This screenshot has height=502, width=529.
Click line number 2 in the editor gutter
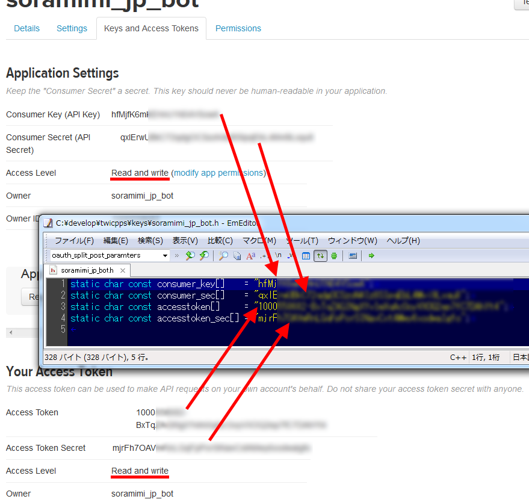[63, 295]
